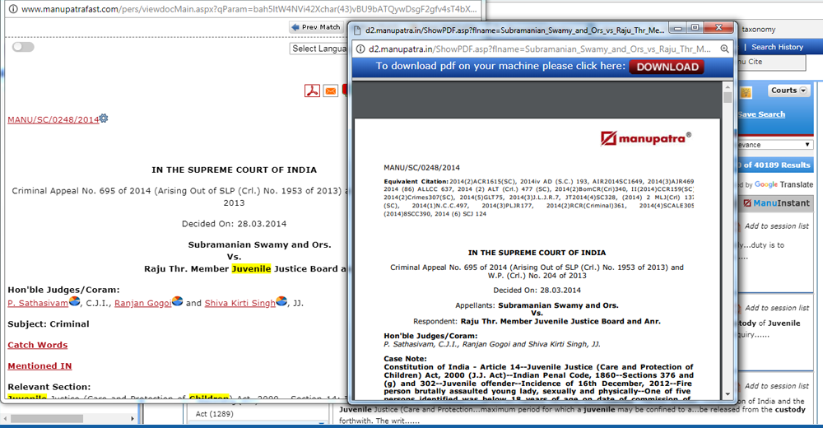Screen dimensions: 823x428
Task: Toggle the switch at top left of case window
Action: tap(23, 47)
